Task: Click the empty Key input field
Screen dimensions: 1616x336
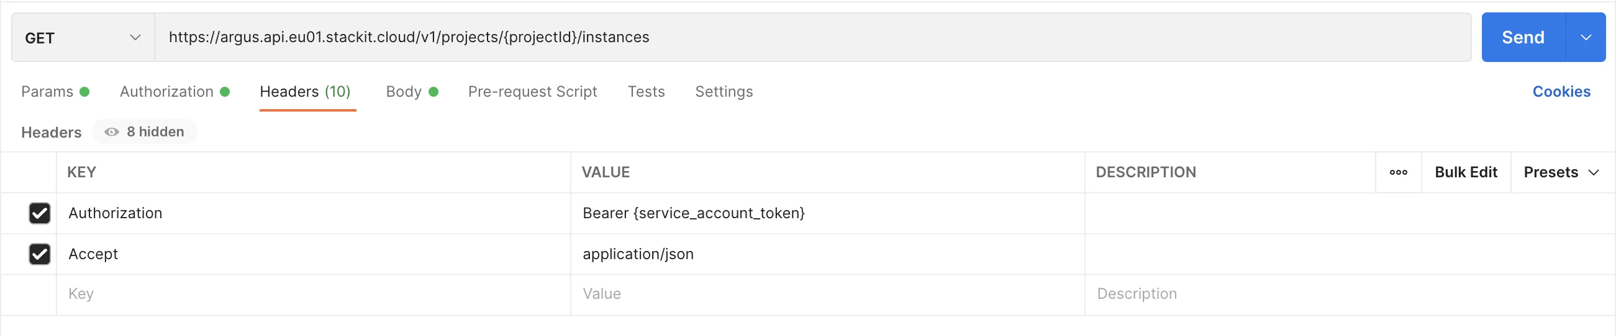Action: (x=312, y=294)
